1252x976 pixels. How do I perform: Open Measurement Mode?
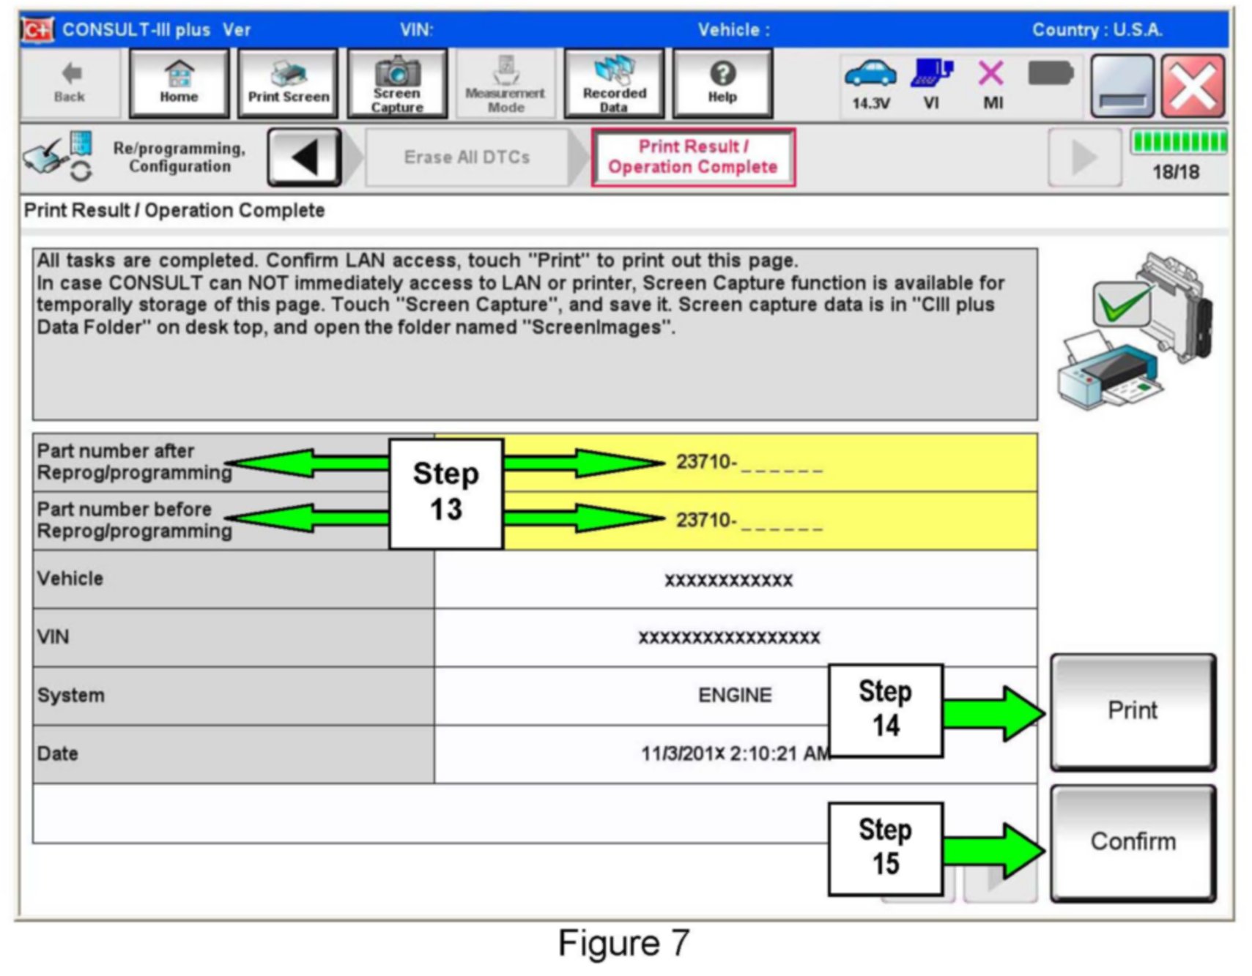505,83
